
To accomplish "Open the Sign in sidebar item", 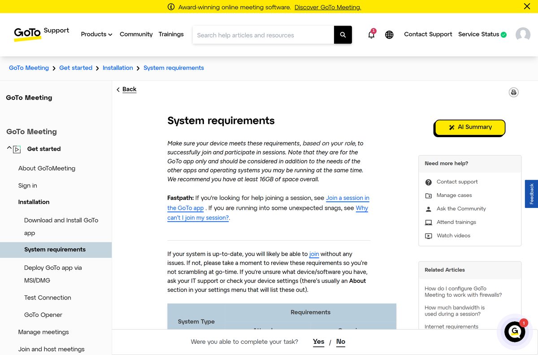I will click(x=28, y=186).
